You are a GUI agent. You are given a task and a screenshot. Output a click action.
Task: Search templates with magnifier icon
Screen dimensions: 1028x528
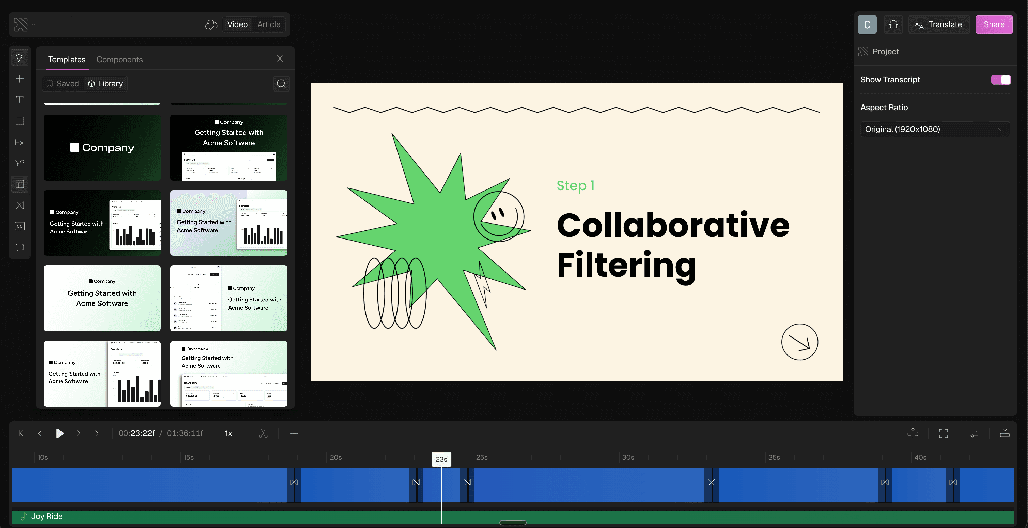(281, 84)
